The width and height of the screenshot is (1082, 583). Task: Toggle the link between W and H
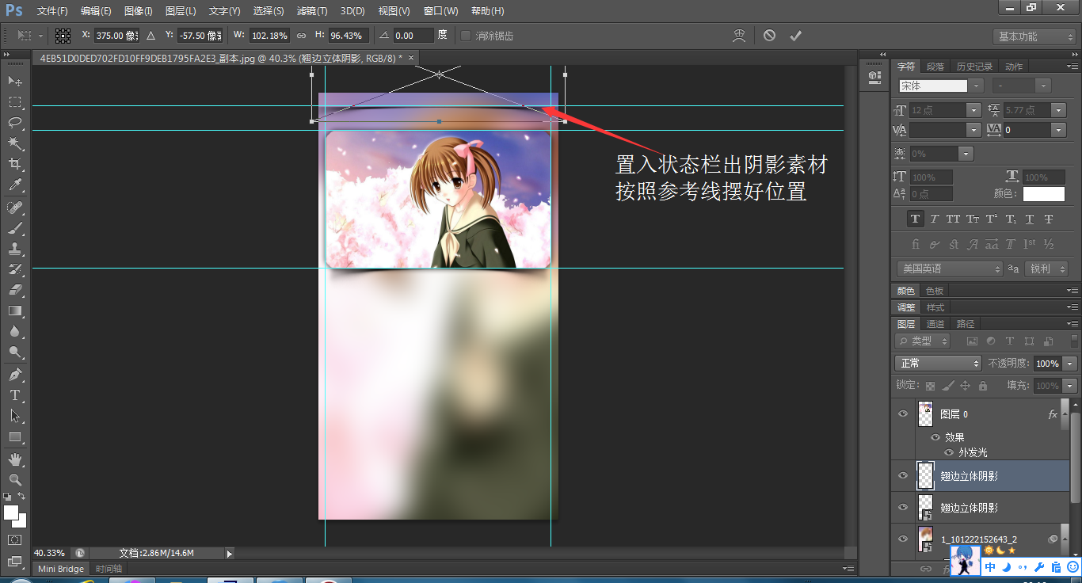(301, 36)
